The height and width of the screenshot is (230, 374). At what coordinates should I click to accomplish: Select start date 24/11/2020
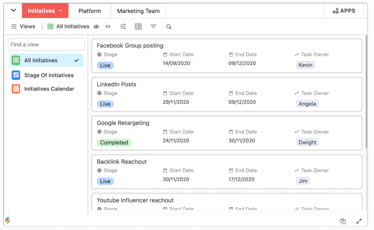point(176,141)
